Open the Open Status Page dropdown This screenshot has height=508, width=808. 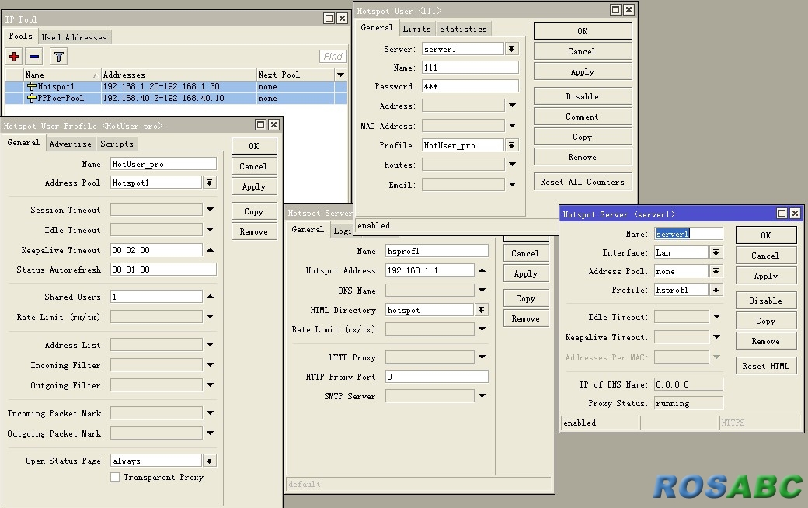[209, 461]
